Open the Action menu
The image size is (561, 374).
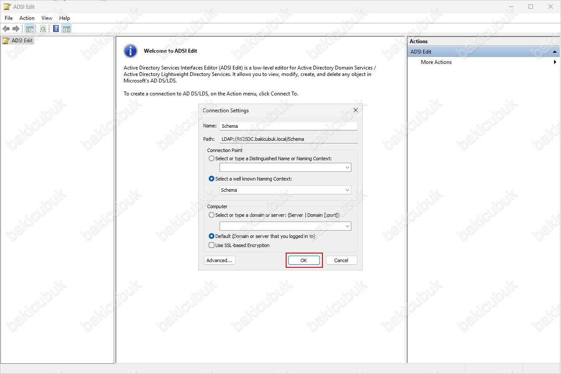pos(27,18)
